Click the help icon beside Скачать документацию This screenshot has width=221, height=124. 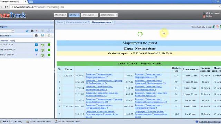pos(197,122)
